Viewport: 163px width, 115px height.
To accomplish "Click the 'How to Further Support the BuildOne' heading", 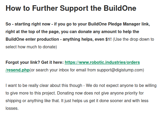I will click(x=71, y=8).
